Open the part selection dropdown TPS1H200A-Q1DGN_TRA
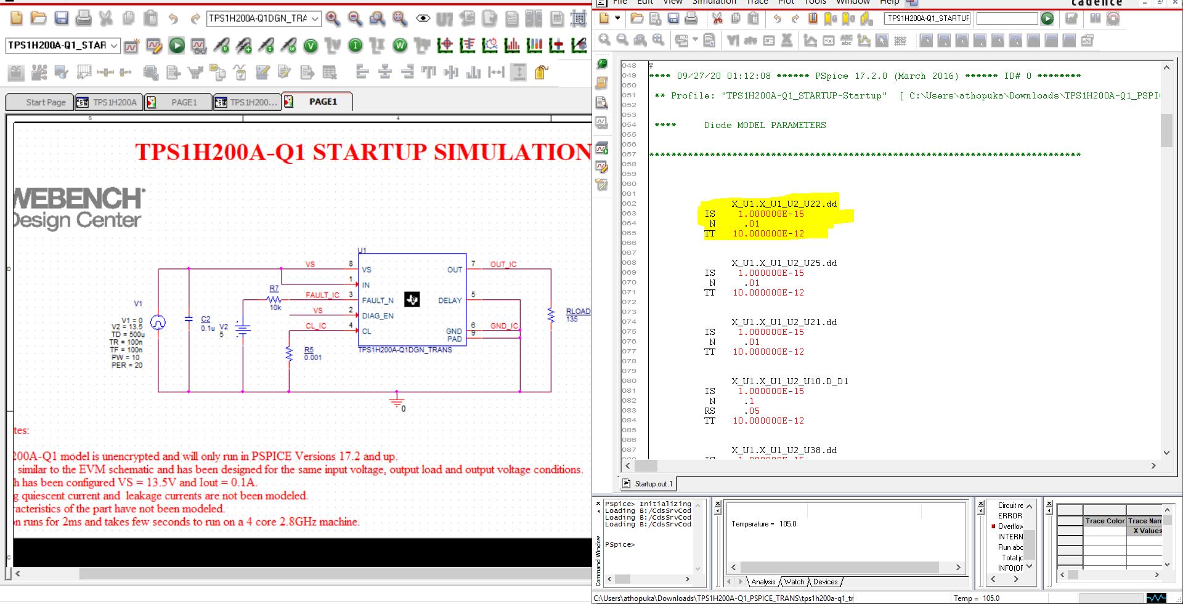 pyautogui.click(x=315, y=18)
